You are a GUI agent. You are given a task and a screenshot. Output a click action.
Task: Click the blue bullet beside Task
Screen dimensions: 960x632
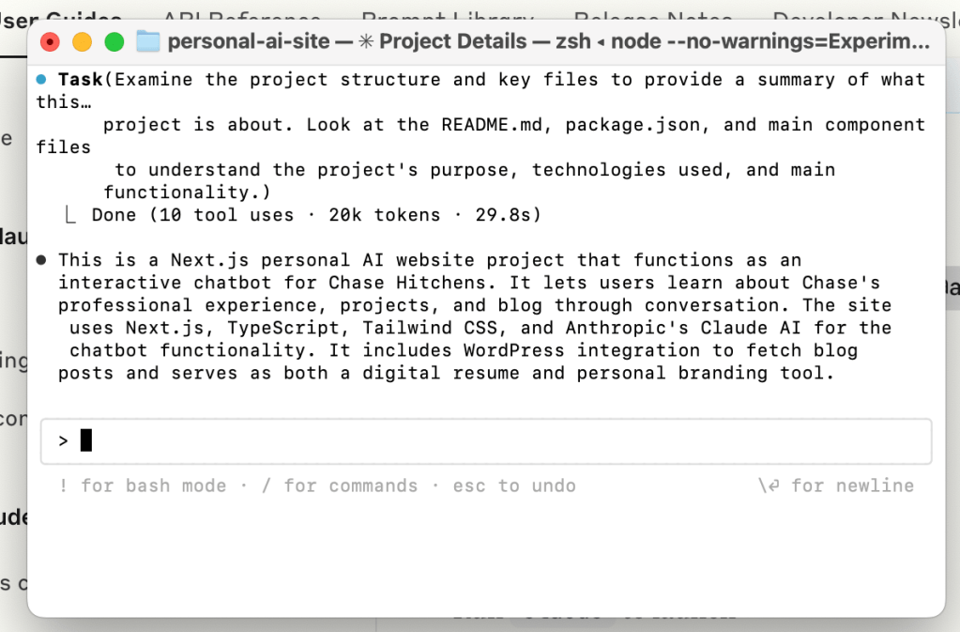41,80
